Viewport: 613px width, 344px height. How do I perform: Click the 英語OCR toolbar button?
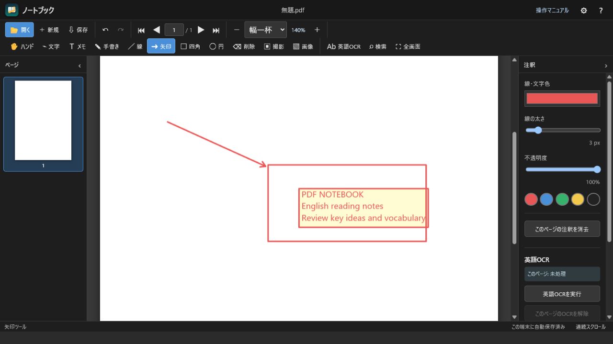[x=344, y=46]
